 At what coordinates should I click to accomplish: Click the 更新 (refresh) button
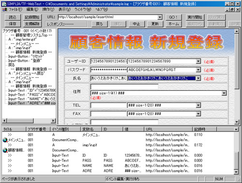pyautogui.click(x=155, y=24)
